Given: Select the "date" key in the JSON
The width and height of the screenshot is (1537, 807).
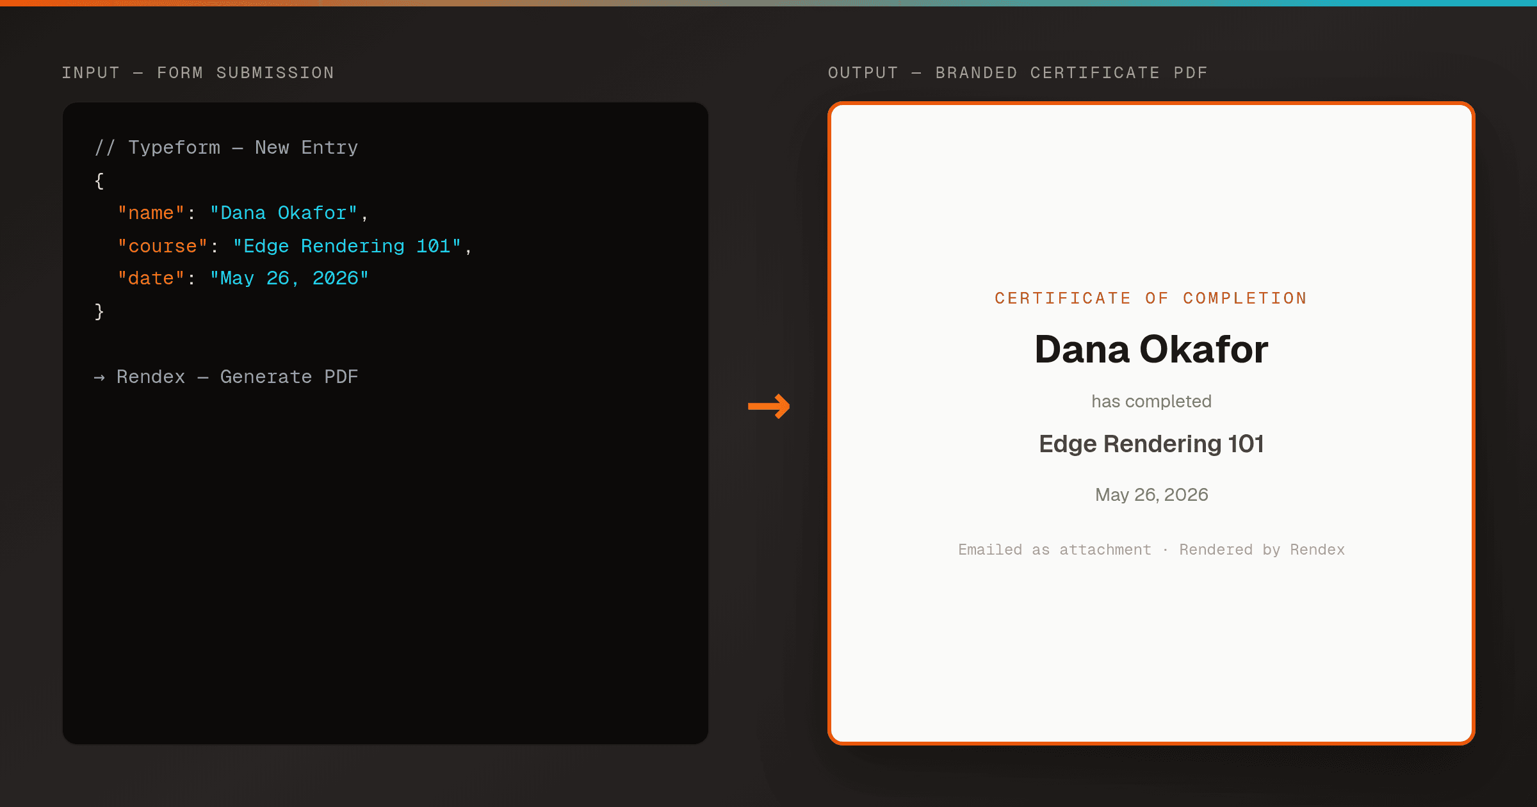Looking at the screenshot, I should (151, 279).
